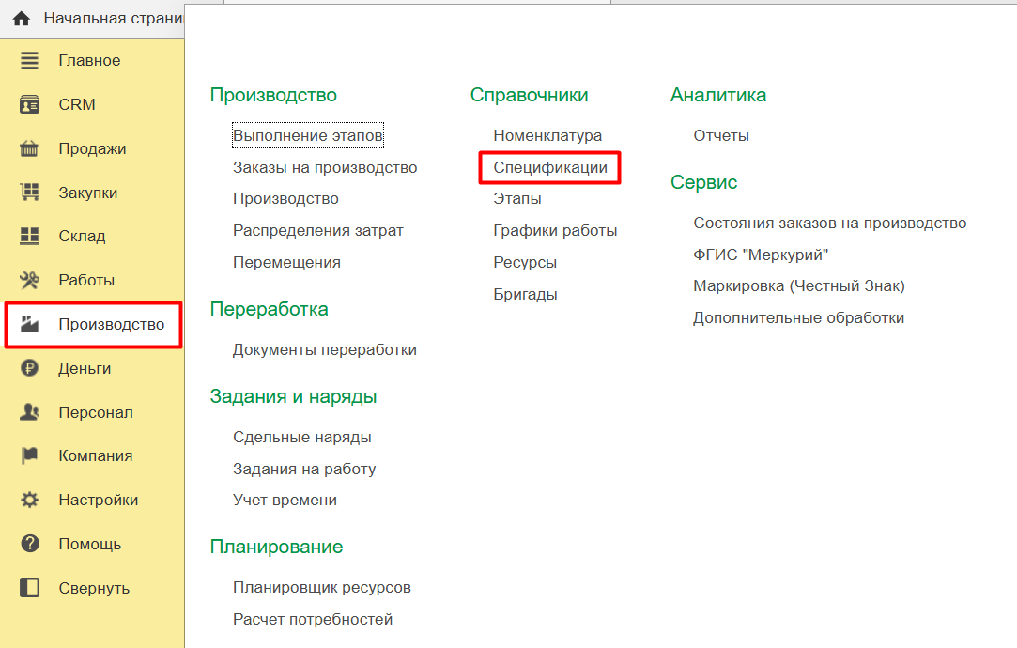Screen dimensions: 1017x648
Task: Click the Сервис group heading
Action: pos(703,182)
